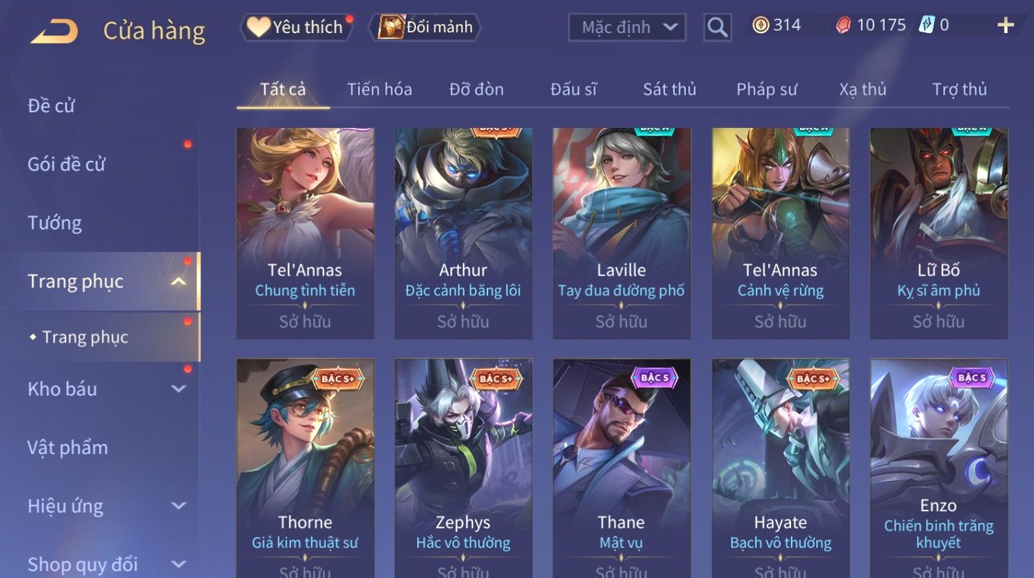This screenshot has width=1034, height=578.
Task: Expand the Hiệu ứng sidebar section
Action: tap(179, 506)
